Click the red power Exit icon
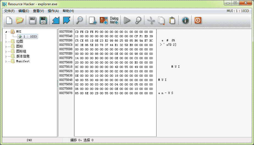 coord(198,20)
